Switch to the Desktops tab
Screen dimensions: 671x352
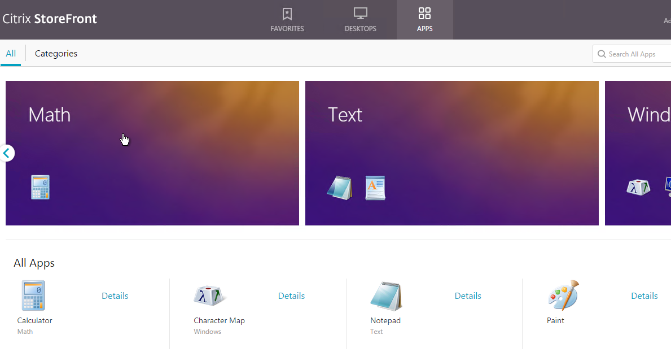[x=360, y=20]
